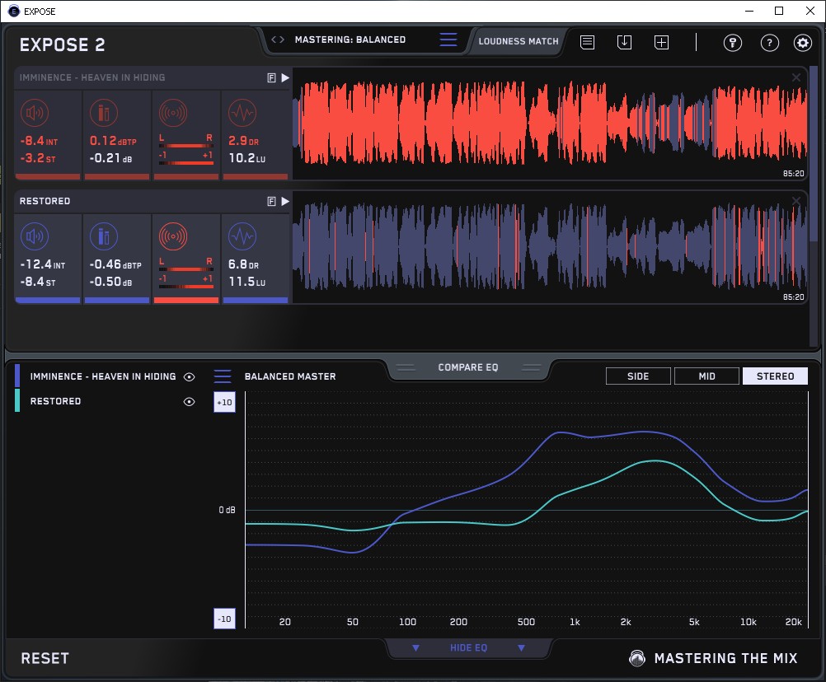Open file icon for Restored track

[x=271, y=202]
